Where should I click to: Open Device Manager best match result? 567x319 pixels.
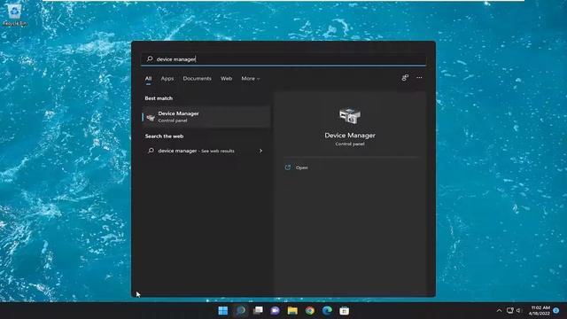point(206,117)
